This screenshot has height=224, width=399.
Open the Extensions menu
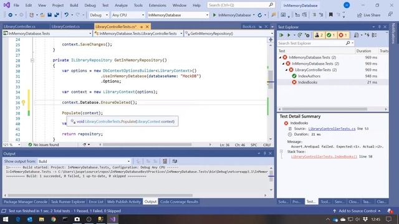(x=158, y=5)
